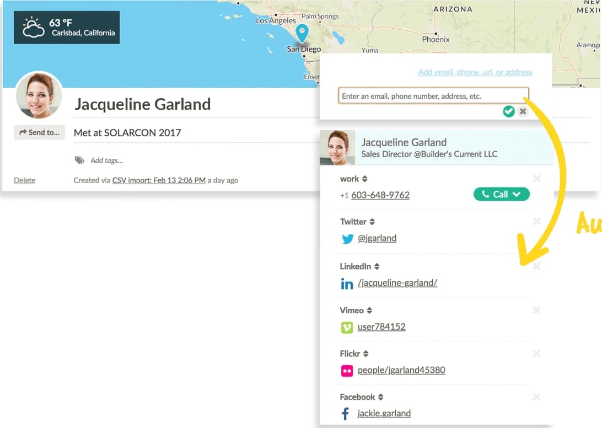Open the Facebook label type dropdown
The height and width of the screenshot is (428, 602).
click(380, 397)
